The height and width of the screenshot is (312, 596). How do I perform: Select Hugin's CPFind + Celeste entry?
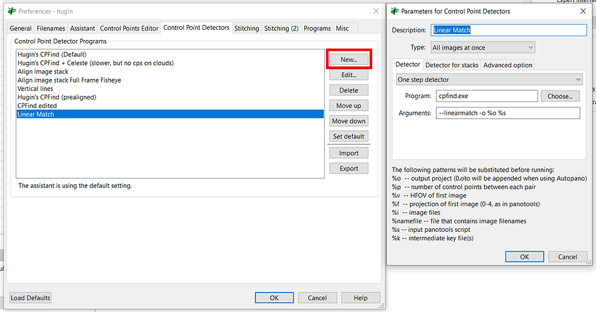click(x=170, y=63)
